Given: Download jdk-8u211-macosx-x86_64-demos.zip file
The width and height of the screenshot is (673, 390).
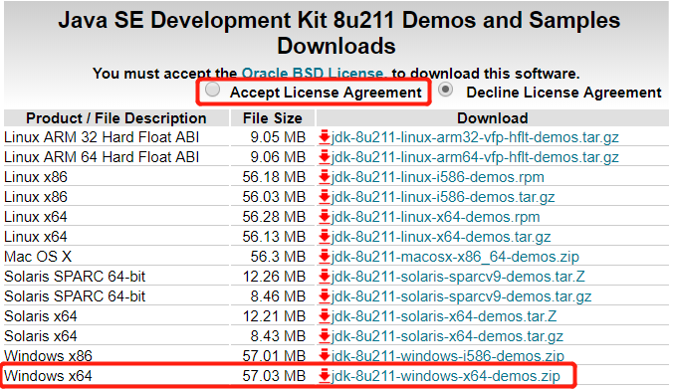Looking at the screenshot, I should click(455, 257).
